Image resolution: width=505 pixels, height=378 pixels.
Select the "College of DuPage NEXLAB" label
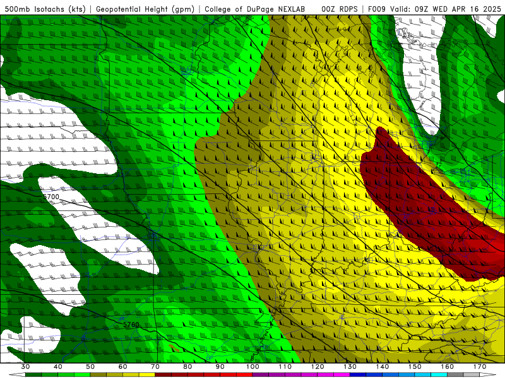255,9
